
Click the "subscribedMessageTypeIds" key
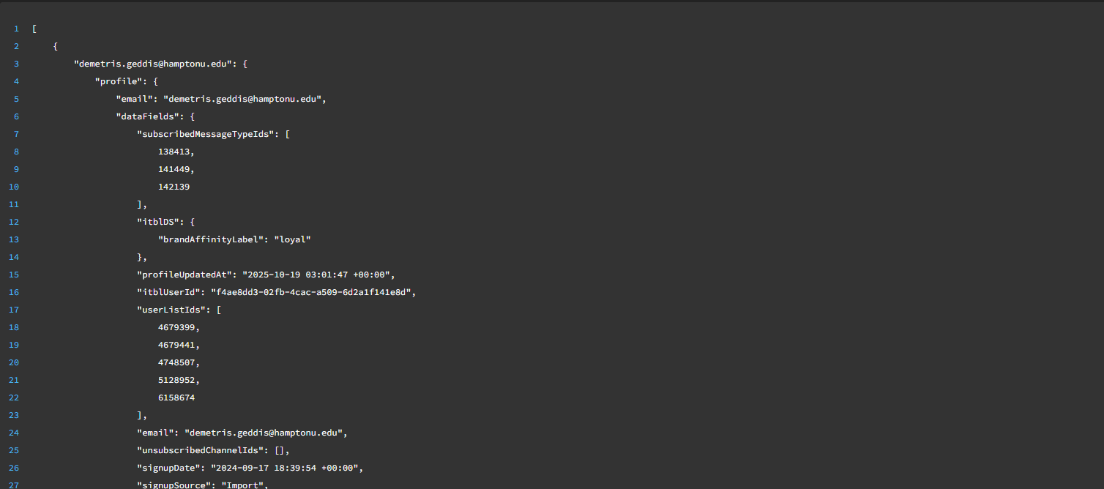(x=206, y=134)
